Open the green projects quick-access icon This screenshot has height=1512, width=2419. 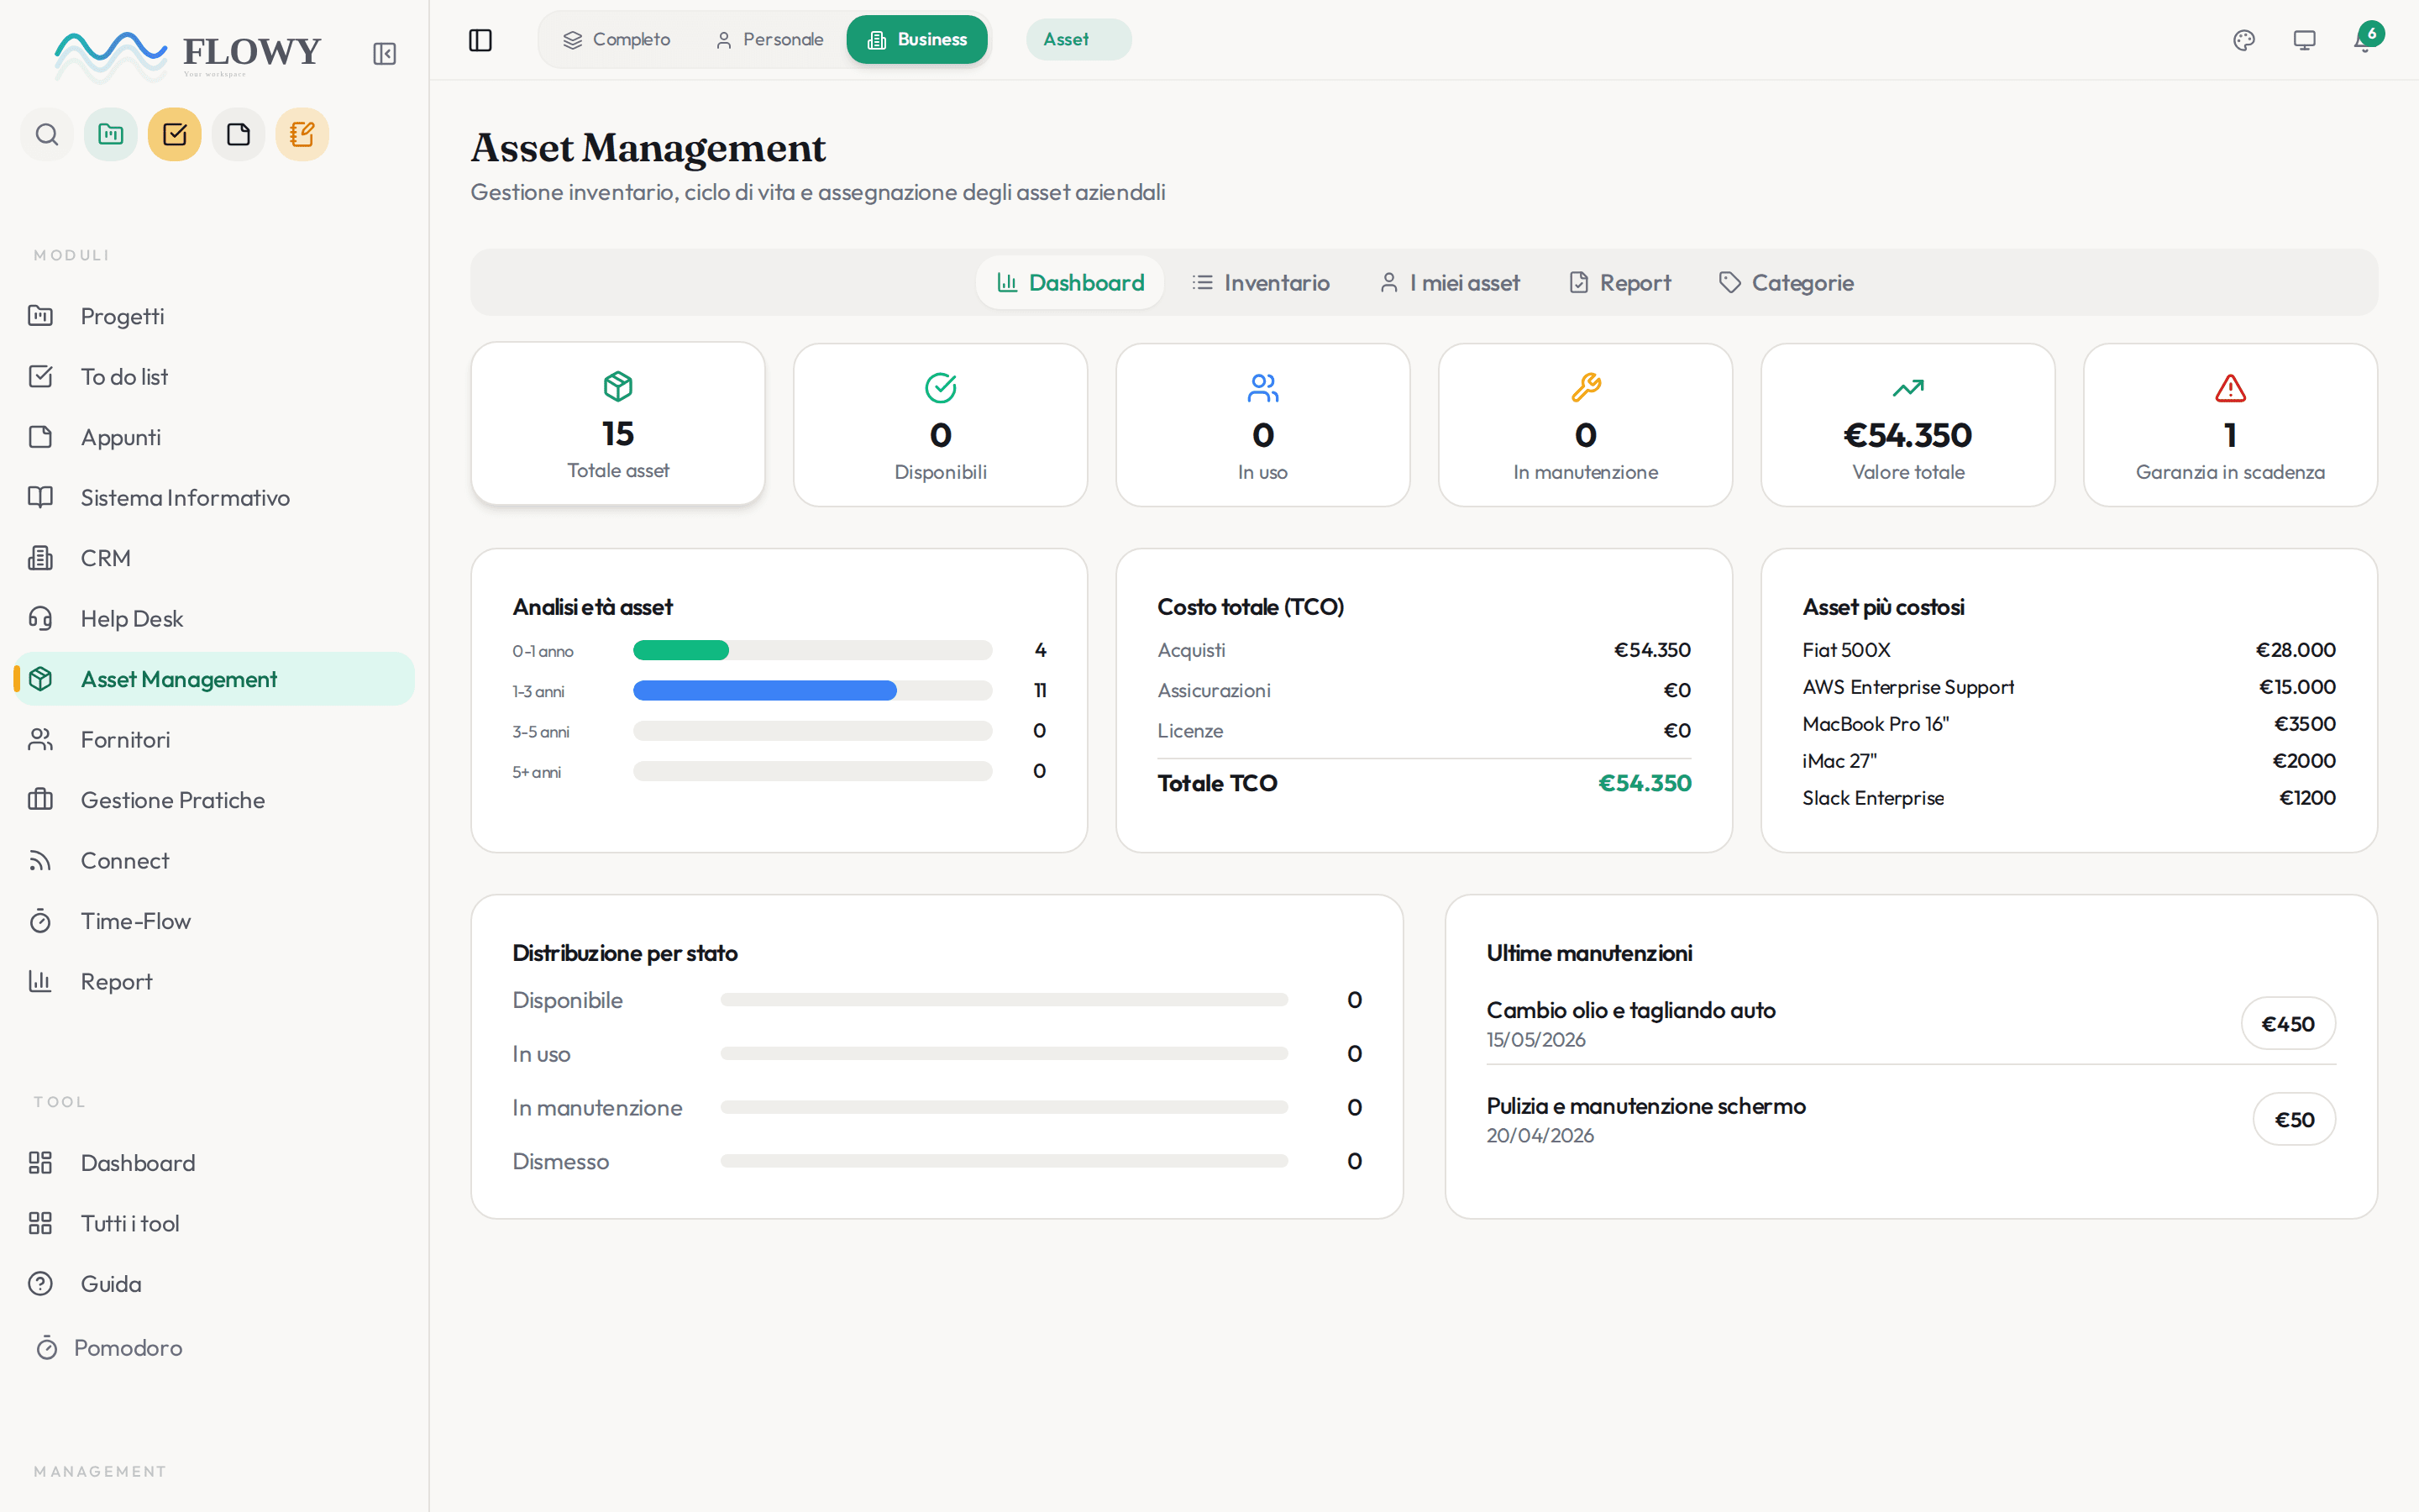(111, 134)
